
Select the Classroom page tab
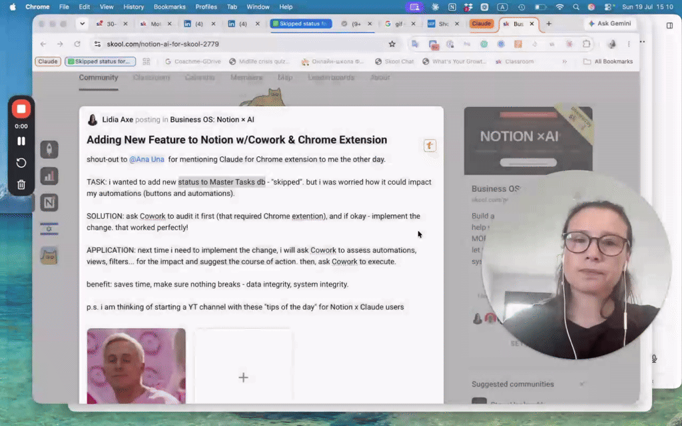[x=151, y=77]
